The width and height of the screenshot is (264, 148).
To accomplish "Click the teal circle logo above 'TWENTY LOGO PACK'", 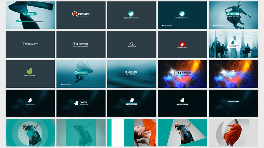I will pos(182,14).
